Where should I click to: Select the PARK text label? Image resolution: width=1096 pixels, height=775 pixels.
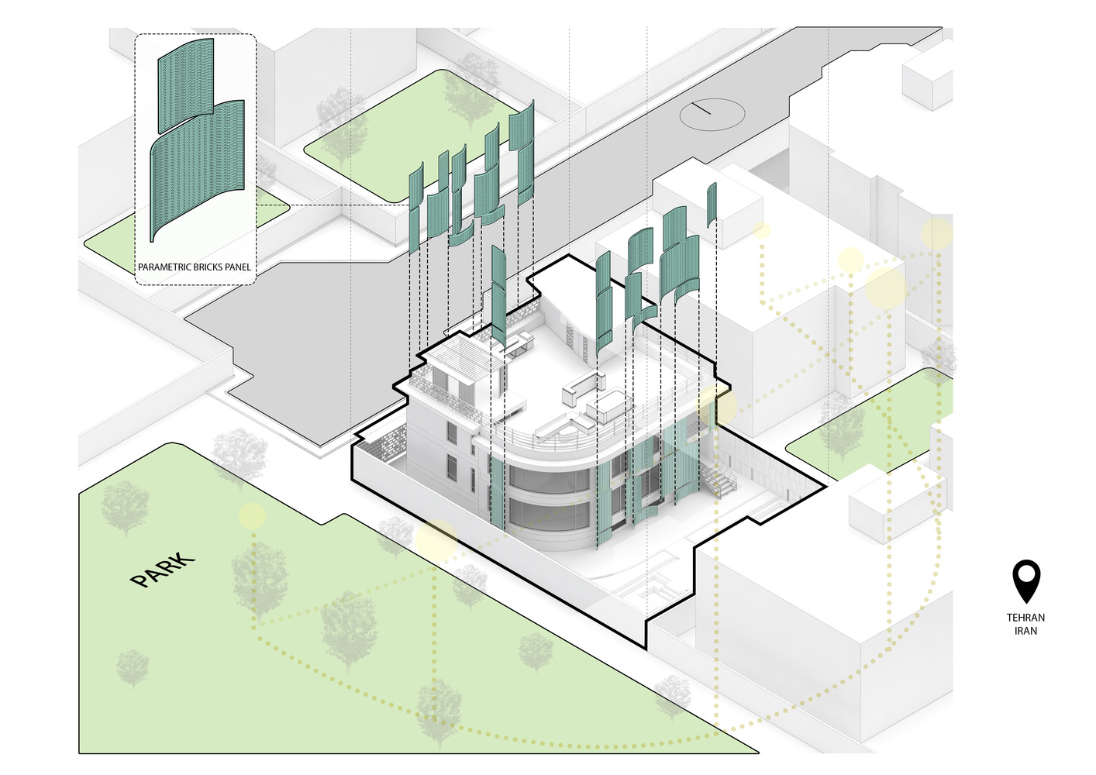[162, 570]
